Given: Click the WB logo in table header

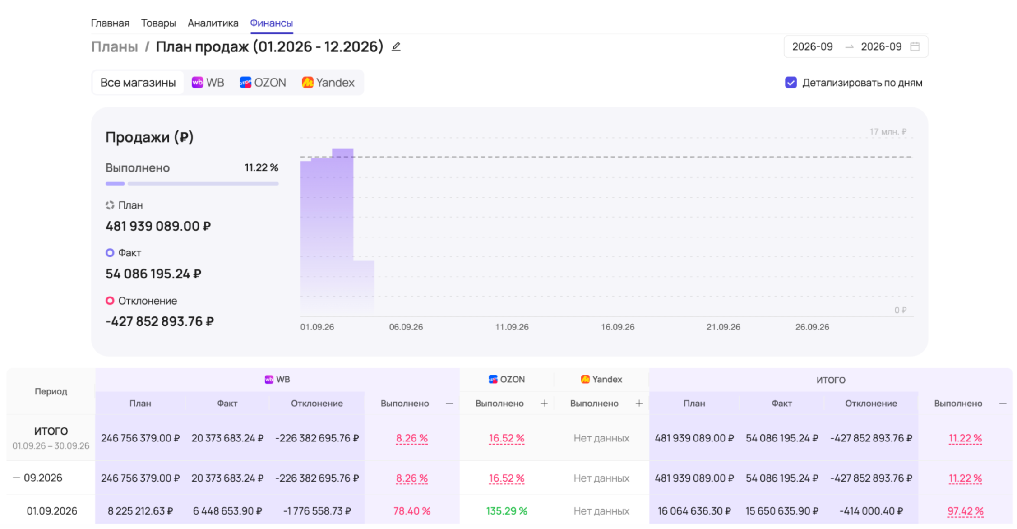Looking at the screenshot, I should click(x=269, y=380).
